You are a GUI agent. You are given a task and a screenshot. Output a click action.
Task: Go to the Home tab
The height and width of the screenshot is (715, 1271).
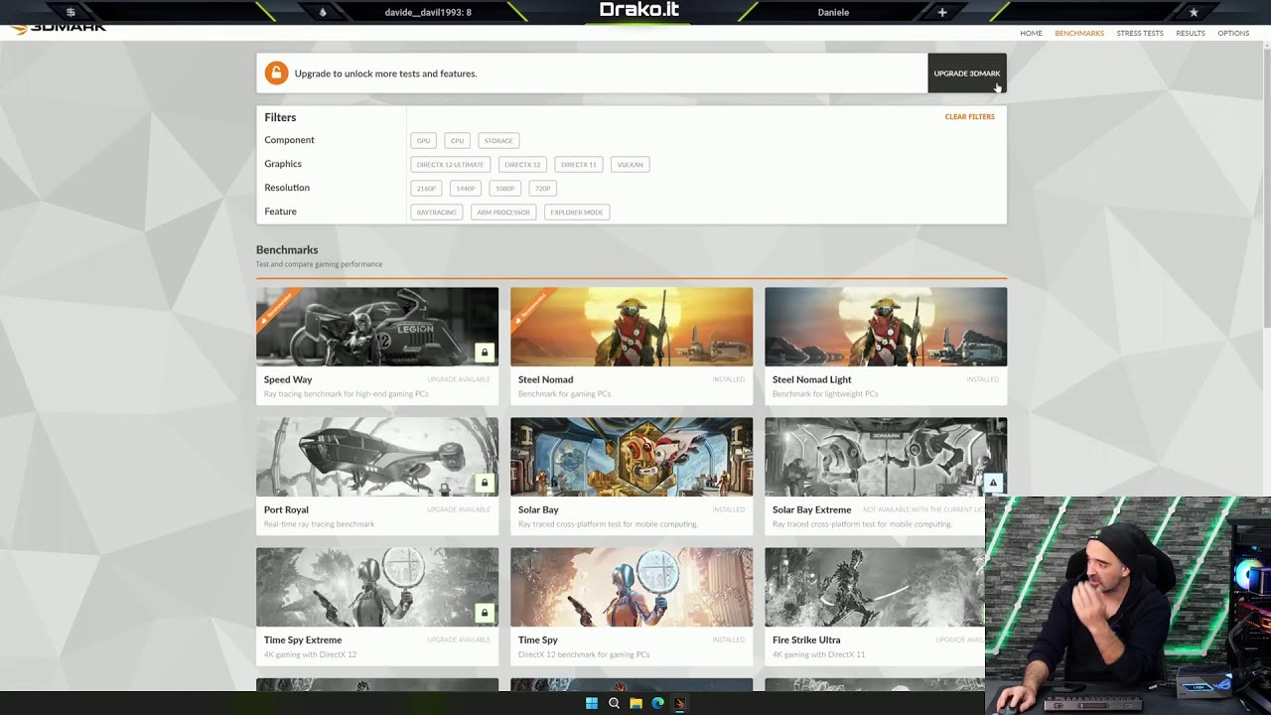pyautogui.click(x=1031, y=34)
